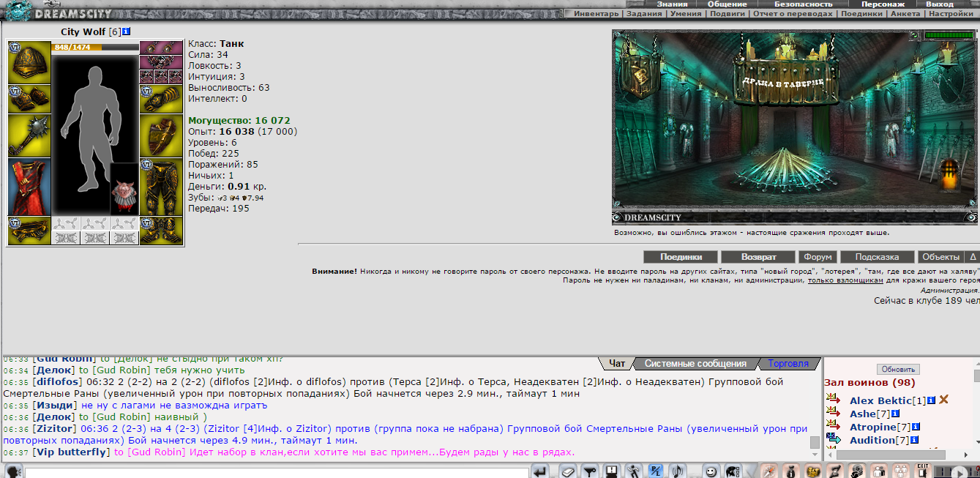Open info icon next to City Wolf
Screen dimensions: 980x478
tap(127, 31)
